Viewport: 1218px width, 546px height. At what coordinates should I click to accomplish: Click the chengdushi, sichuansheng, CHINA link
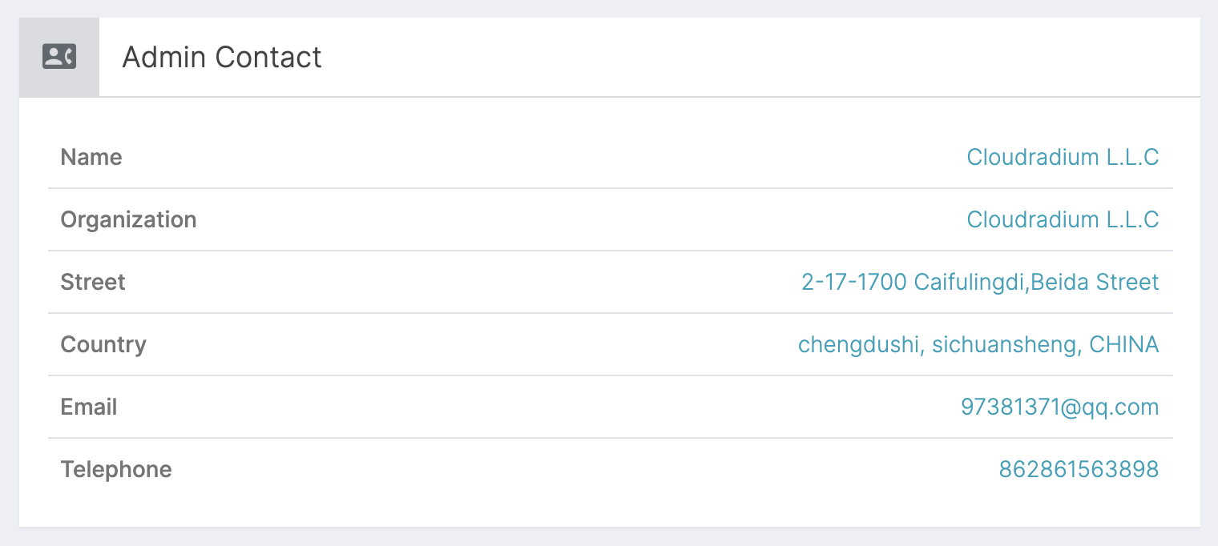978,344
